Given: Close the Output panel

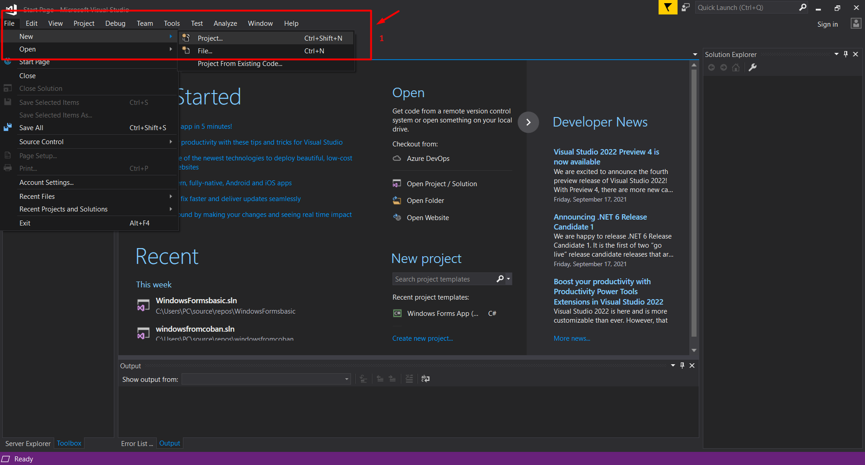Looking at the screenshot, I should 692,366.
